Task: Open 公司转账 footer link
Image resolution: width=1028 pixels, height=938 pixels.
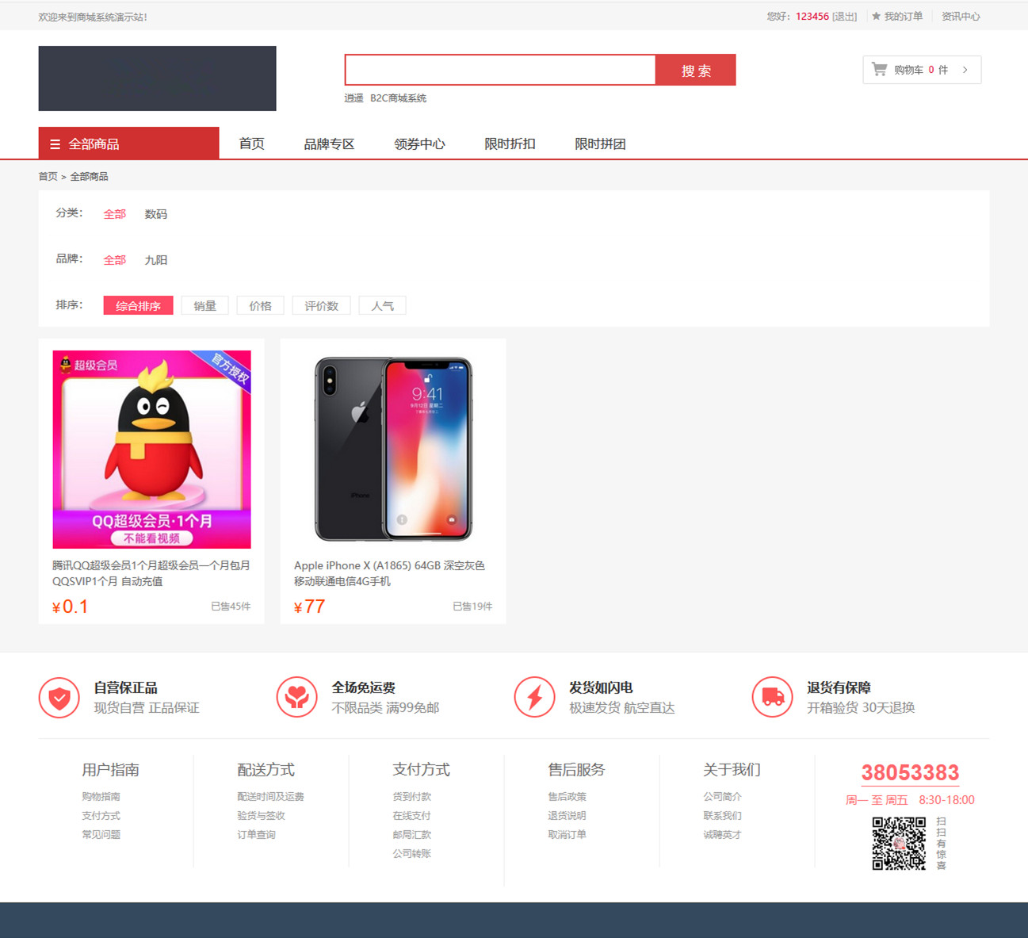Action: tap(411, 854)
